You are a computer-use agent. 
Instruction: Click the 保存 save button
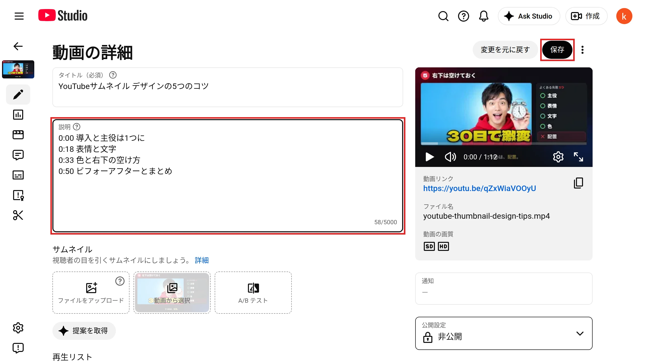[557, 50]
